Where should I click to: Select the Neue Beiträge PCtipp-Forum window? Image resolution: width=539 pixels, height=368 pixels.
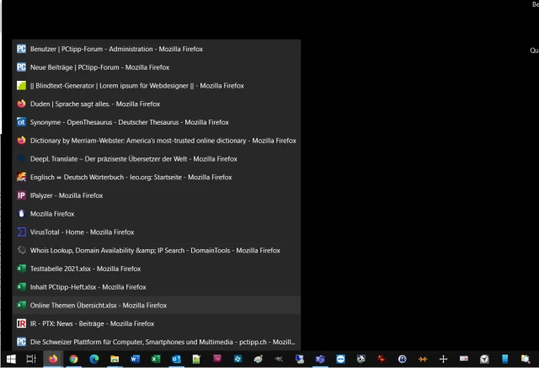point(99,67)
